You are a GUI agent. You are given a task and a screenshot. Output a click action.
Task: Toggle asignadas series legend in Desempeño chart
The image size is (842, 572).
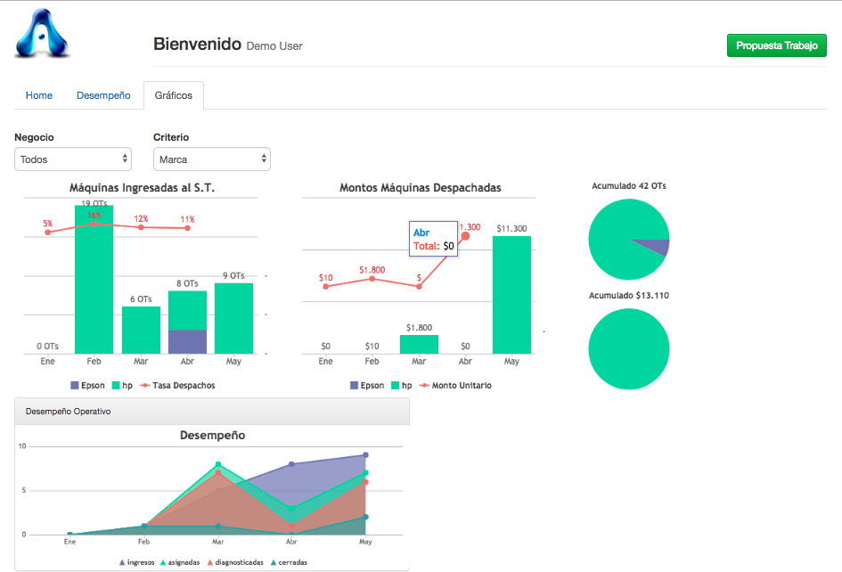[180, 562]
